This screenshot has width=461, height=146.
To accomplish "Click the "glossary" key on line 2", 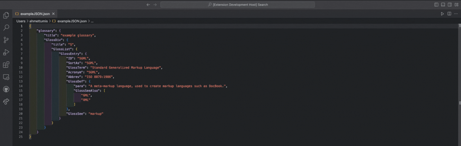I will pos(47,30).
